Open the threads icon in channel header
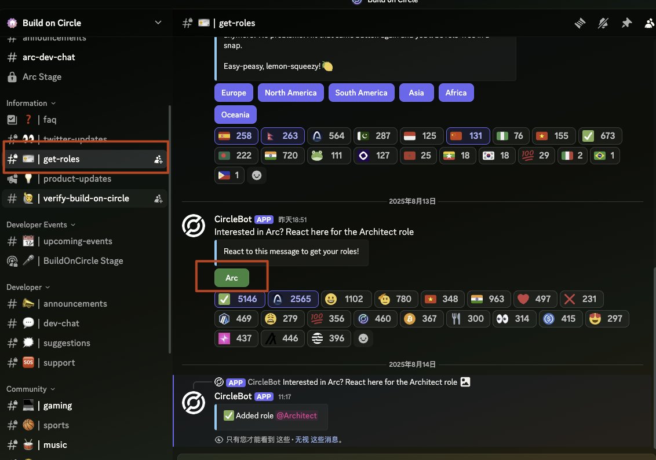The image size is (656, 460). tap(580, 23)
